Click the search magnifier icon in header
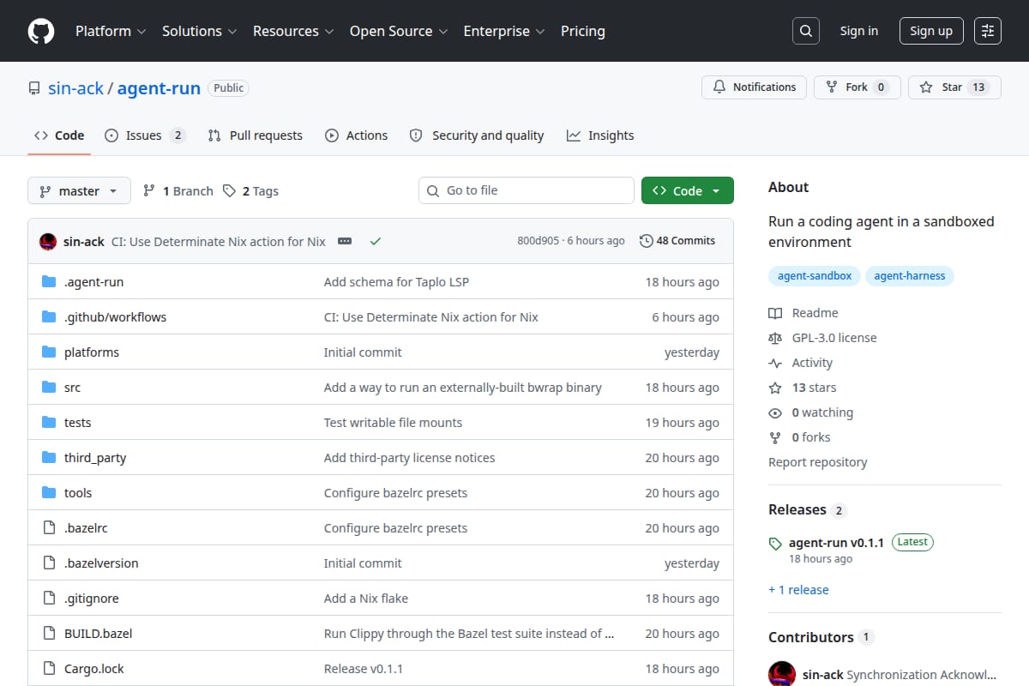Image resolution: width=1029 pixels, height=686 pixels. tap(805, 31)
